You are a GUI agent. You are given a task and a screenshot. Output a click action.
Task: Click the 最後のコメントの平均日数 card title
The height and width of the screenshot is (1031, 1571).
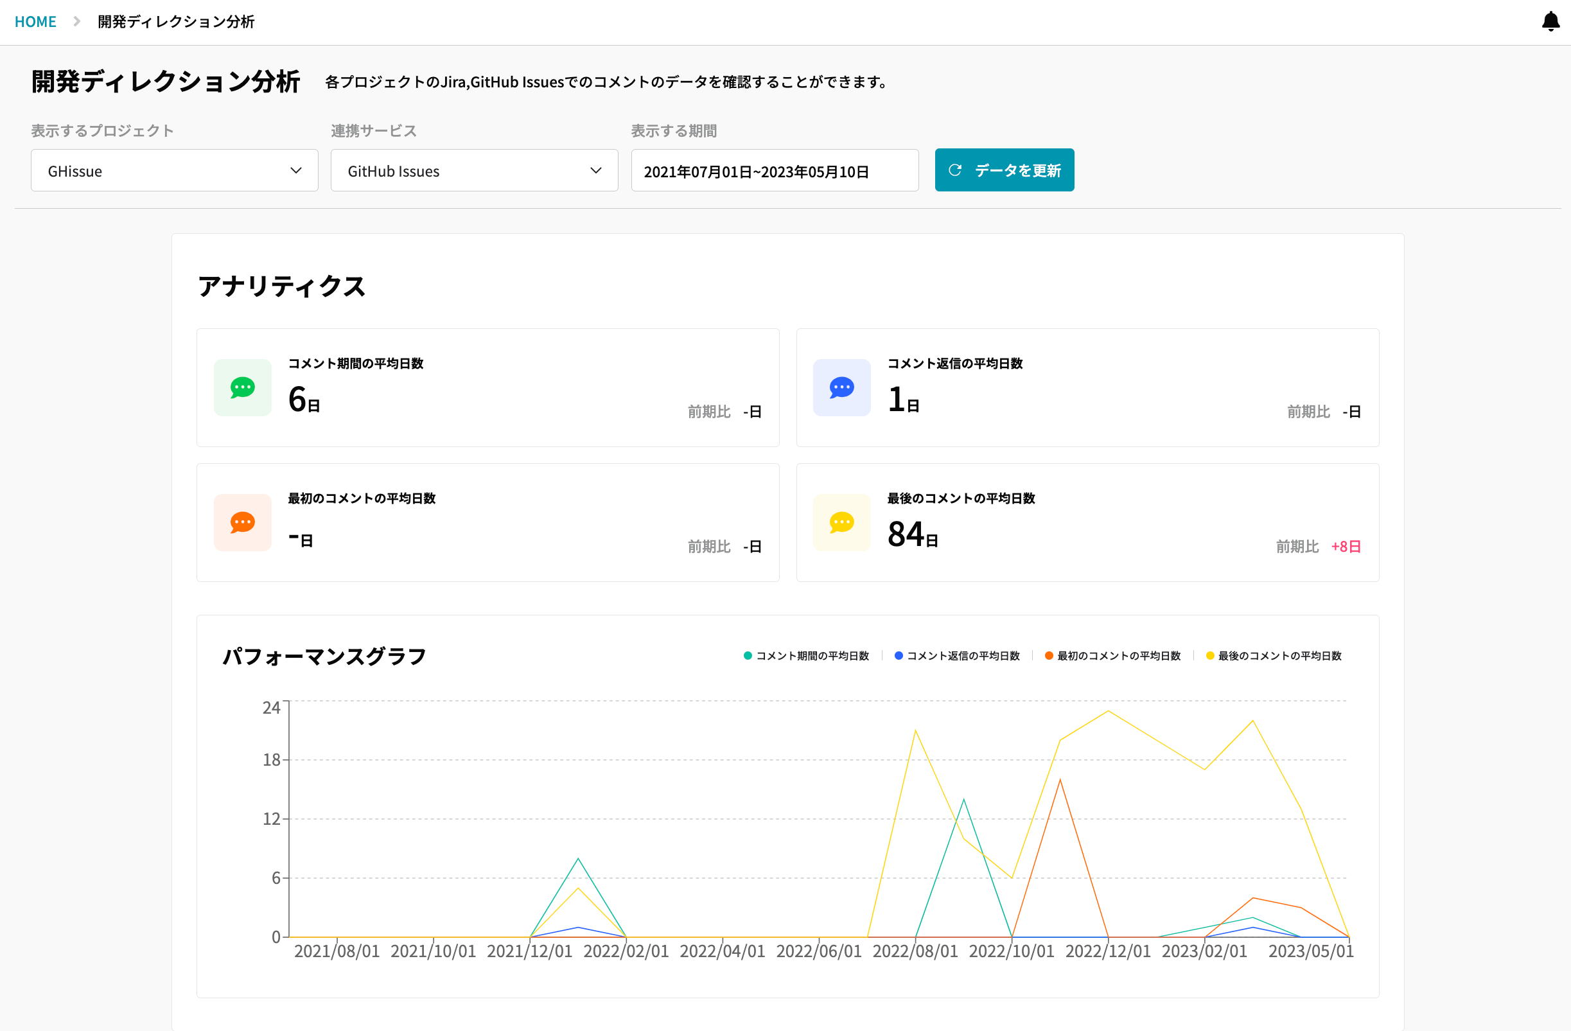coord(961,498)
